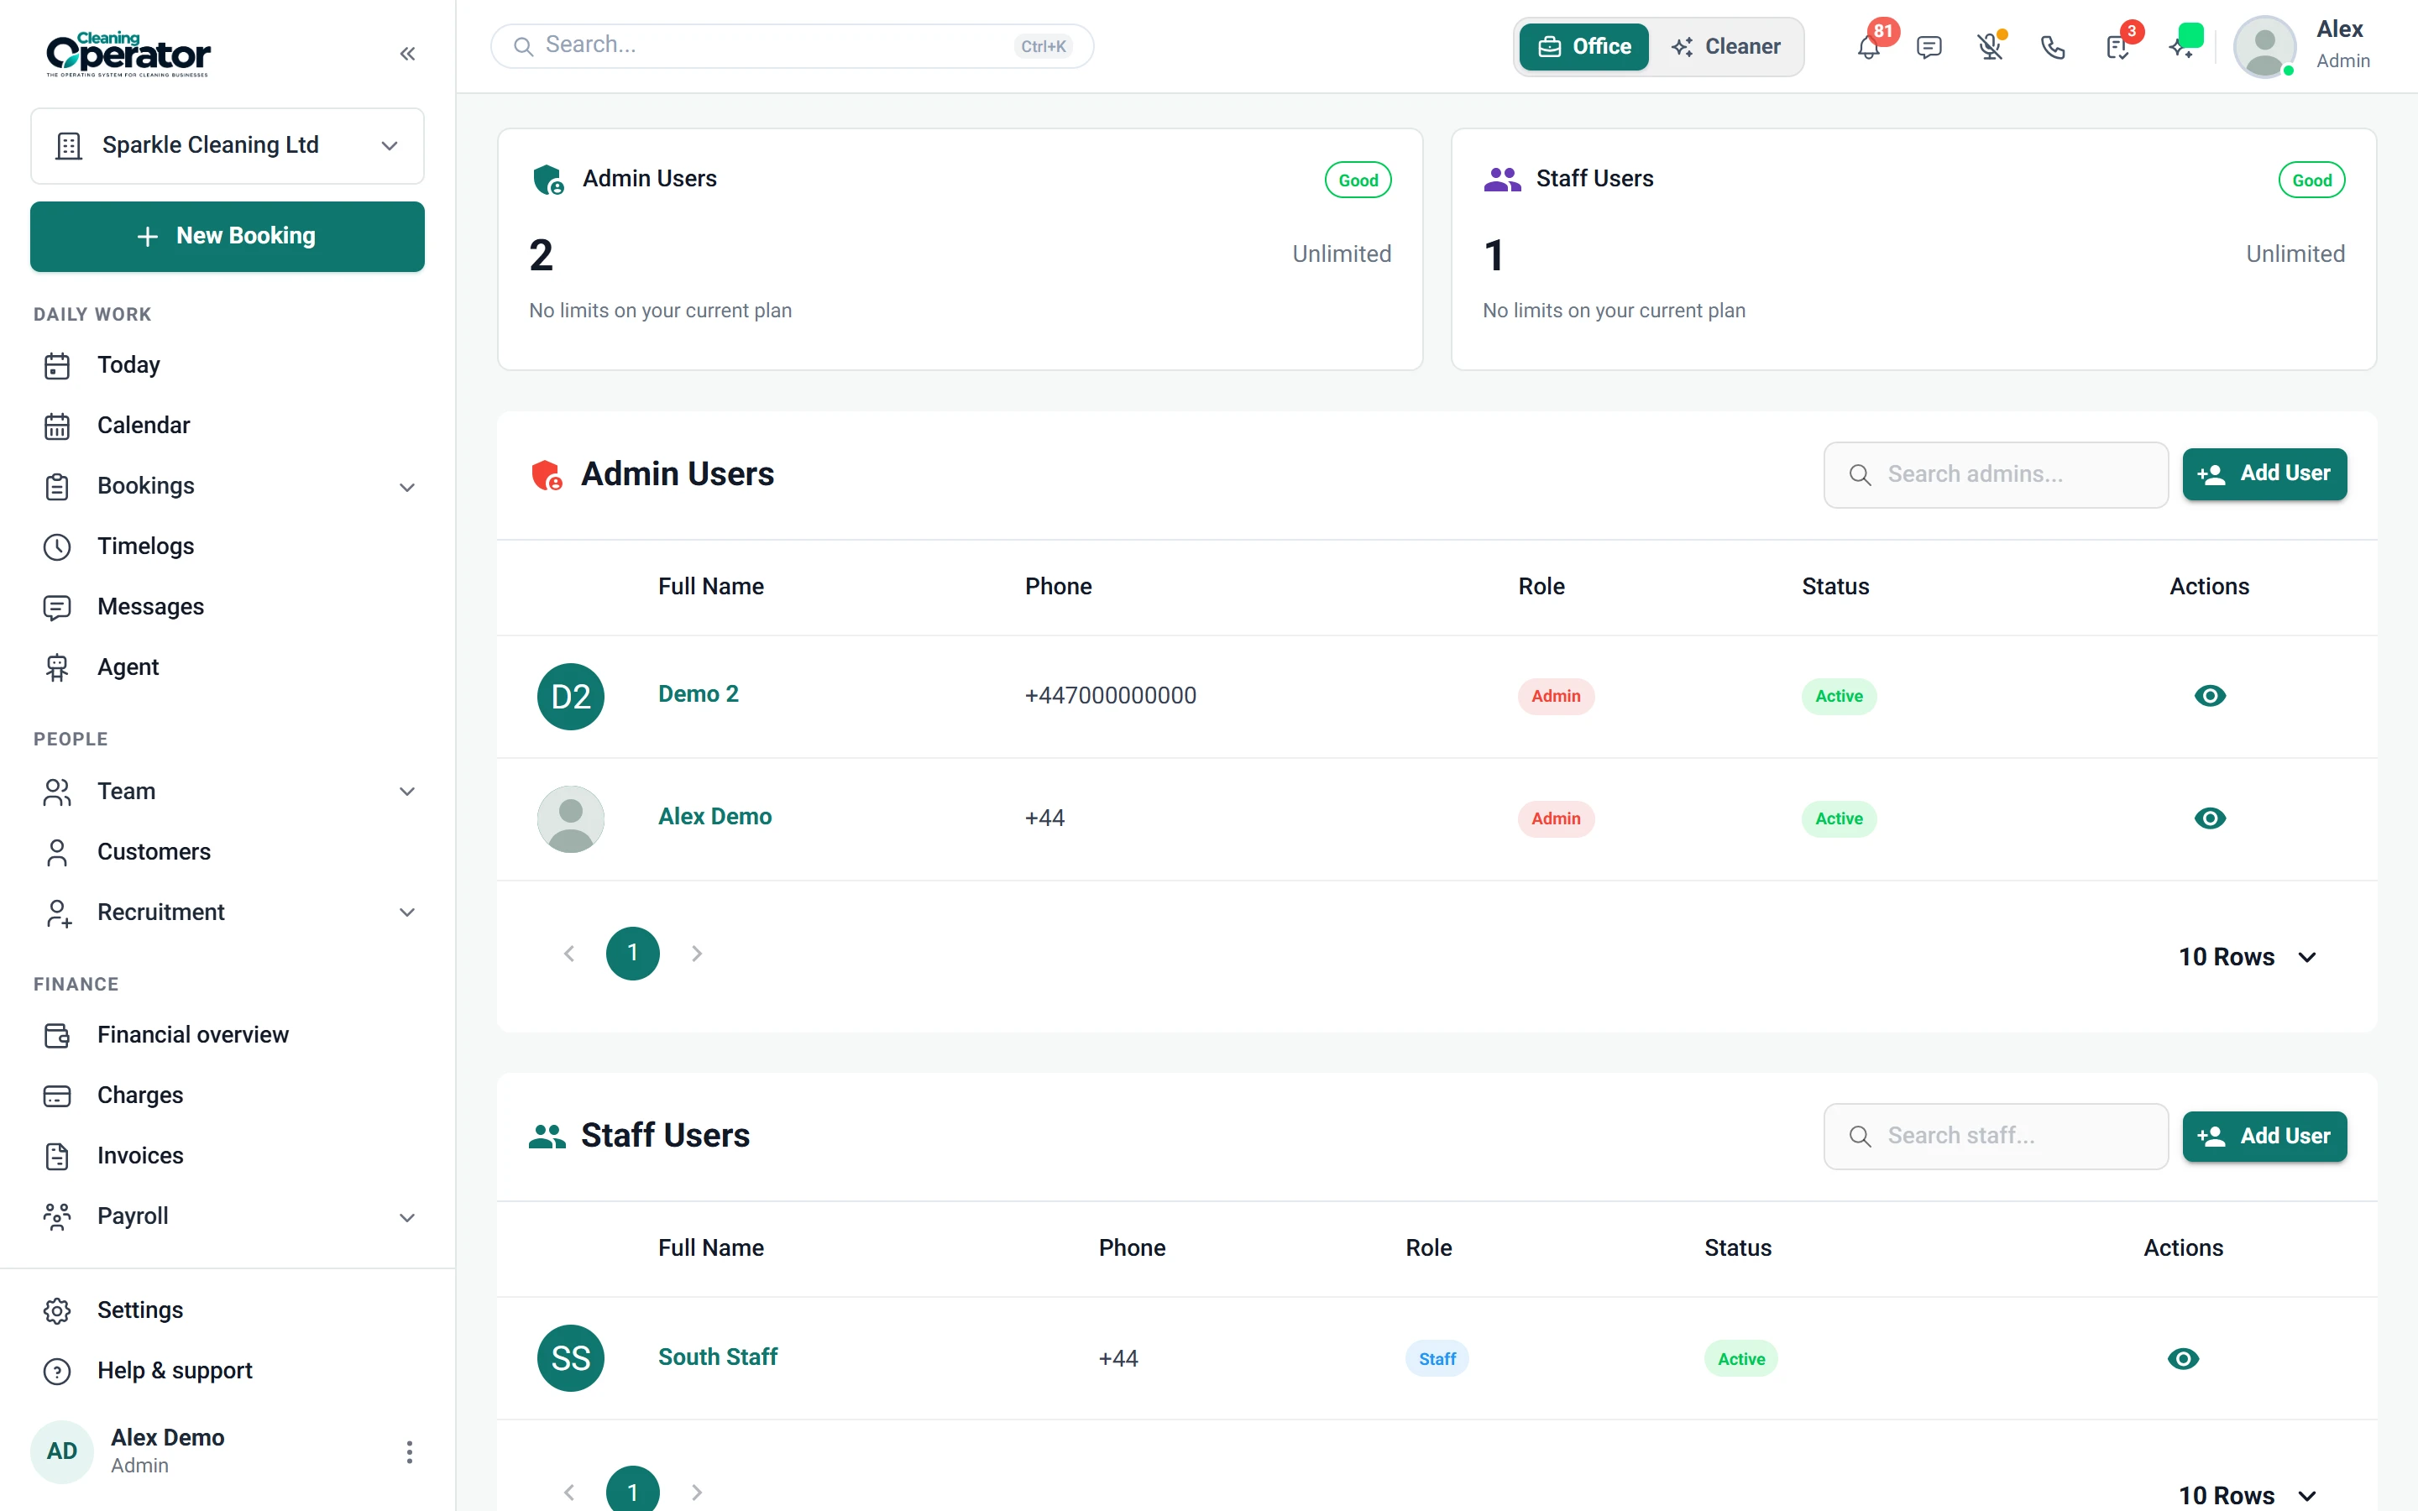Click the global Search box
The height and width of the screenshot is (1511, 2418).
point(793,46)
